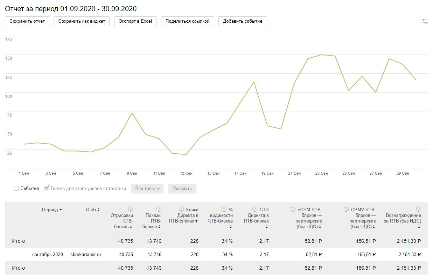
Task: Click help icon for Отрисовки RTB-блоков
Action: (x=131, y=209)
